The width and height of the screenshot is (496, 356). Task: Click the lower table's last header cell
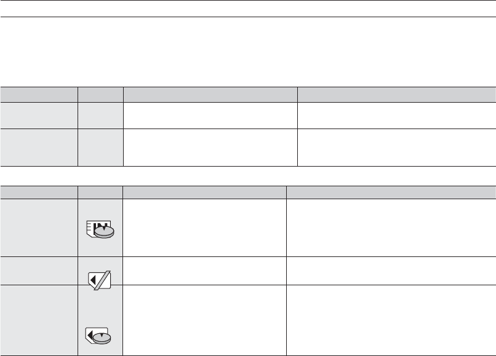(x=391, y=192)
